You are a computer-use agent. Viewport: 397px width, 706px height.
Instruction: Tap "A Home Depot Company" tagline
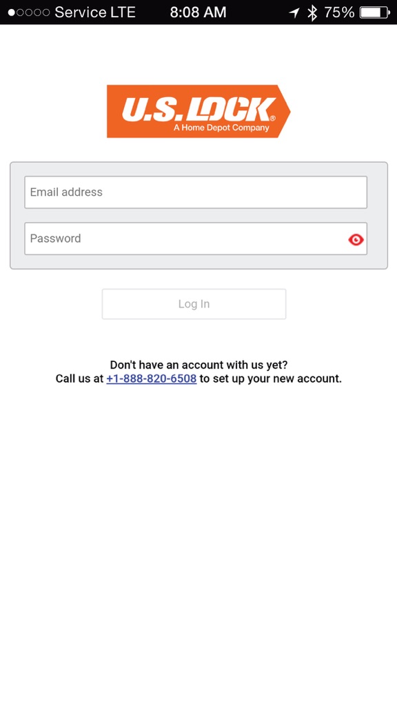click(221, 128)
